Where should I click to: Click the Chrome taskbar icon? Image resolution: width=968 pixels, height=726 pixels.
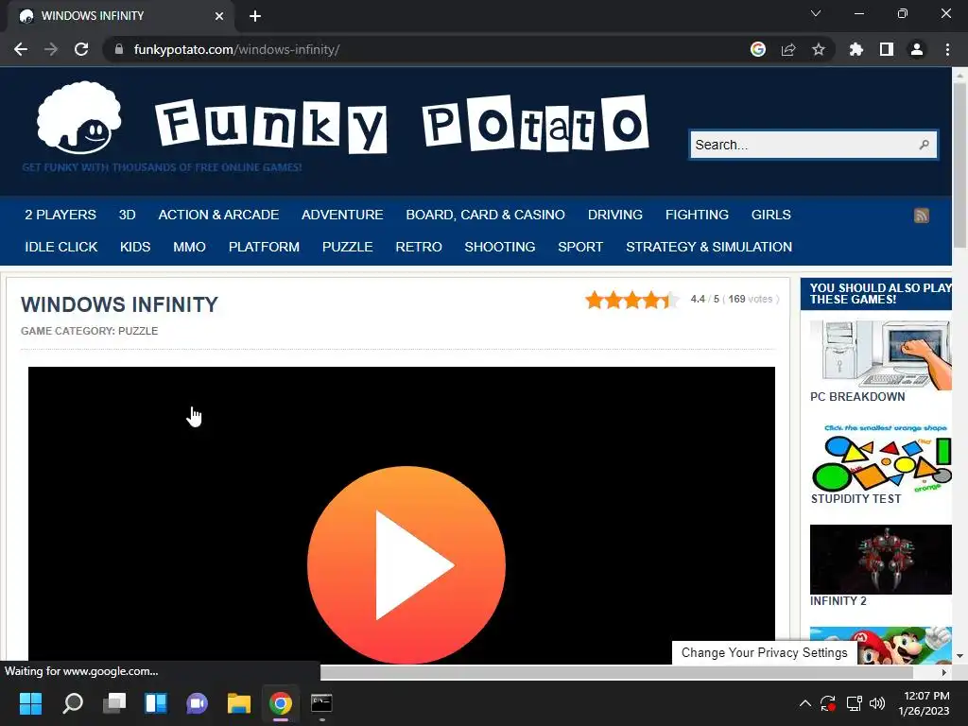click(x=280, y=703)
